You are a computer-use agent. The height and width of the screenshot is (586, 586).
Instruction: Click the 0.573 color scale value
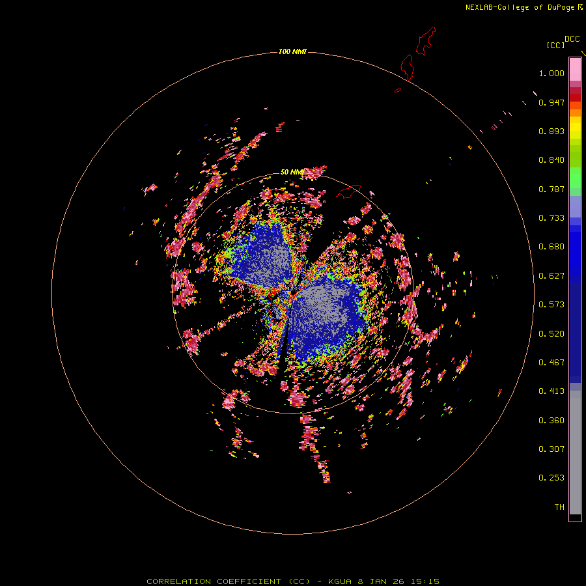(551, 305)
